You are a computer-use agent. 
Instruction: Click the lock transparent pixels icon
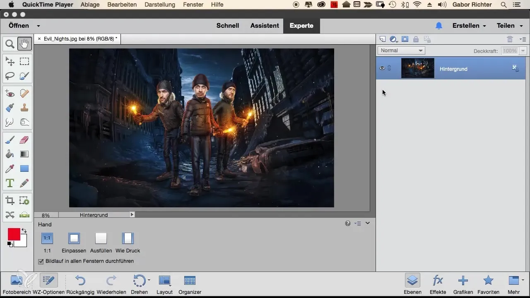(x=427, y=39)
